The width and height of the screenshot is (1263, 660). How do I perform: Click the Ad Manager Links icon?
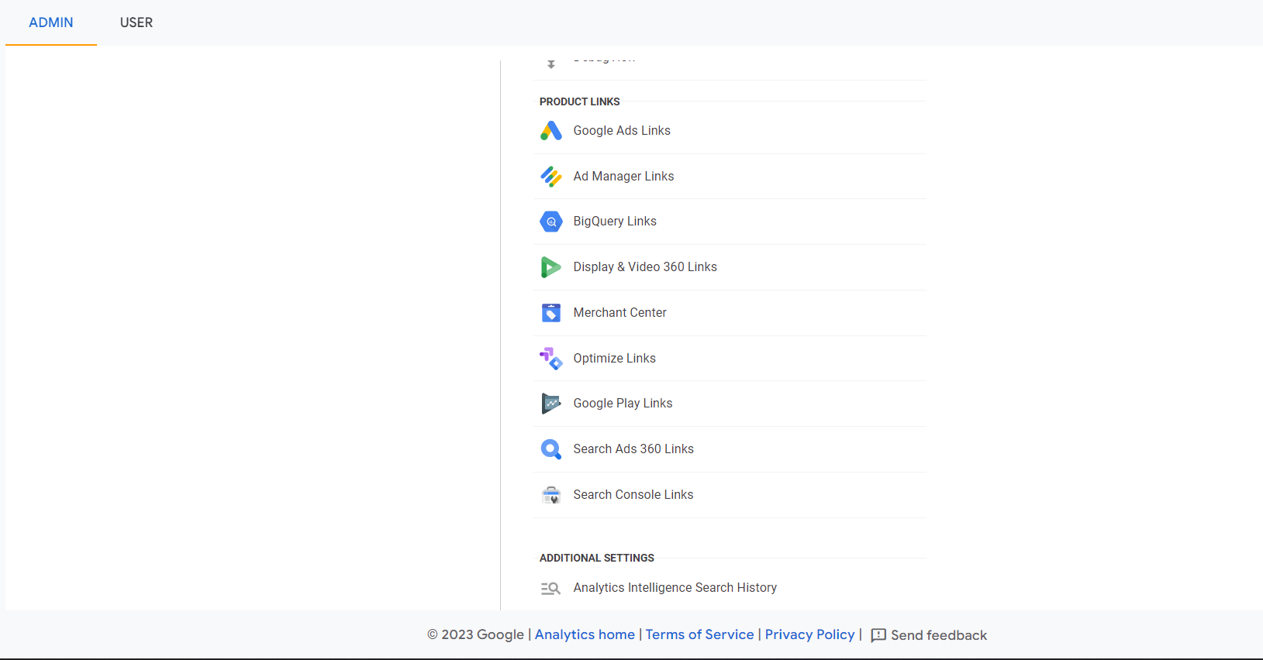coord(551,177)
